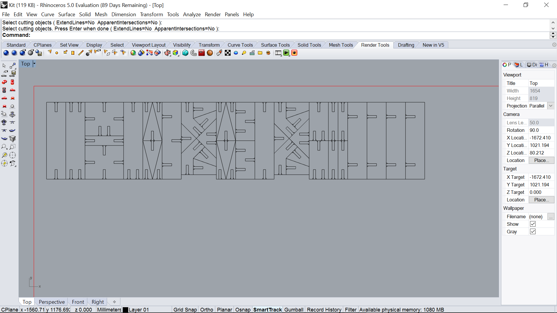Image resolution: width=557 pixels, height=313 pixels.
Task: Select the Transform menu
Action: pos(151,14)
